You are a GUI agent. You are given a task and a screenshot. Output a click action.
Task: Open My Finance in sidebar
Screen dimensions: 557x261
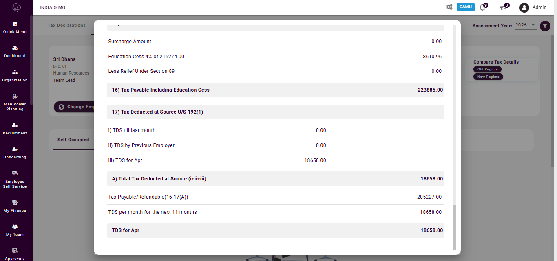tap(15, 203)
